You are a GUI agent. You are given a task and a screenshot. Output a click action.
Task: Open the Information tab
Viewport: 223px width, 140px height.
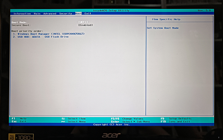point(22,14)
